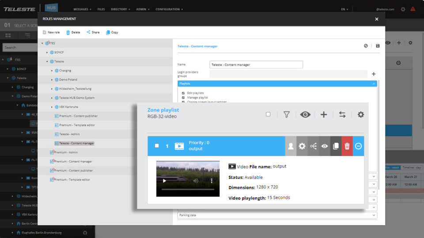Screen dimensions: 424x238
Task: Toggle the Manage playlist checkbox
Action: point(183,98)
